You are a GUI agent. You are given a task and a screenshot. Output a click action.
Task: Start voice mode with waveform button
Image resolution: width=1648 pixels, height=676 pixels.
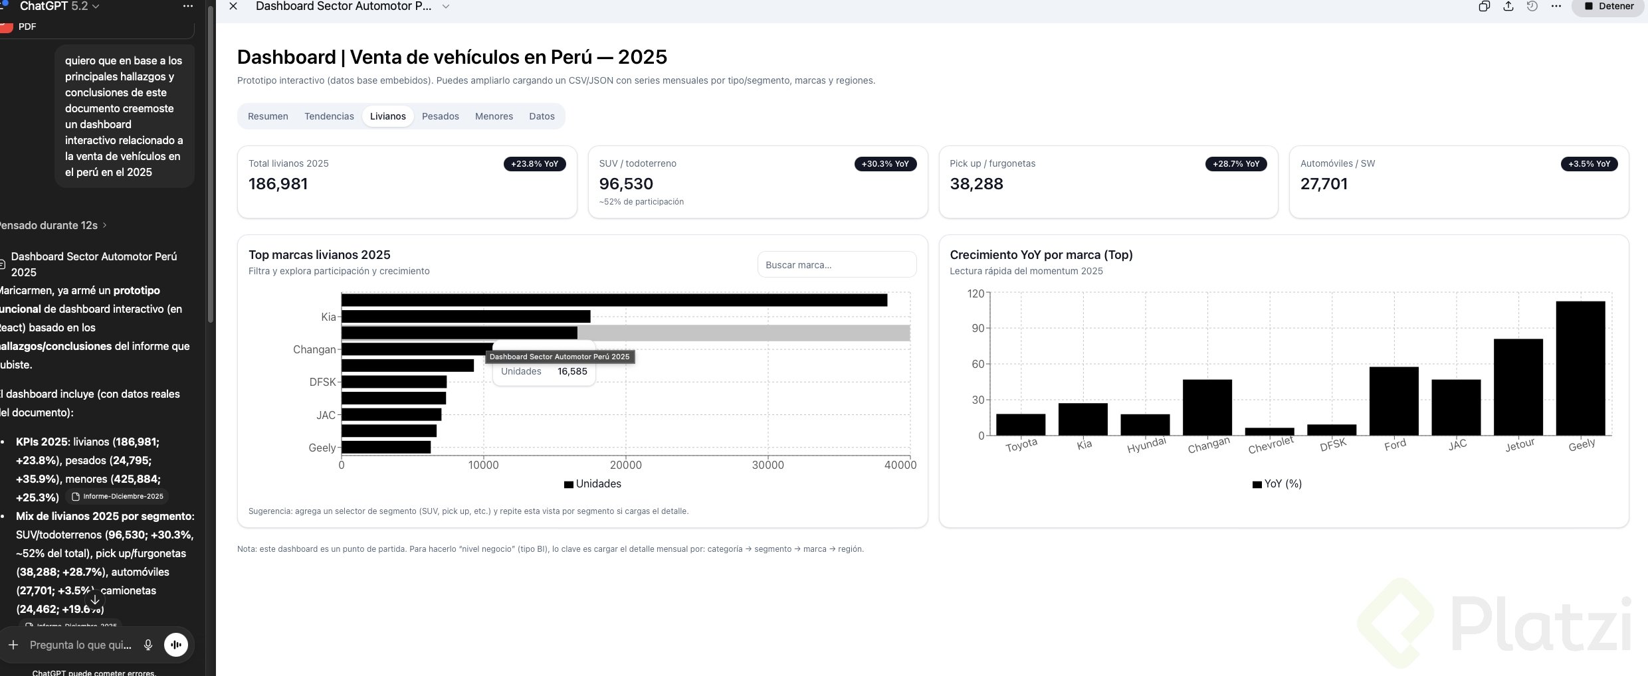176,645
